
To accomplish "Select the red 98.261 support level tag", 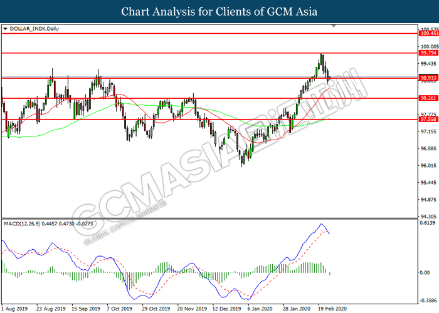I will coord(428,98).
